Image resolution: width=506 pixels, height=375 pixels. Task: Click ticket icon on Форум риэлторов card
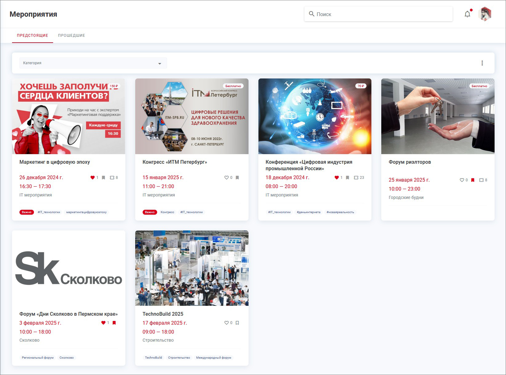coord(481,180)
